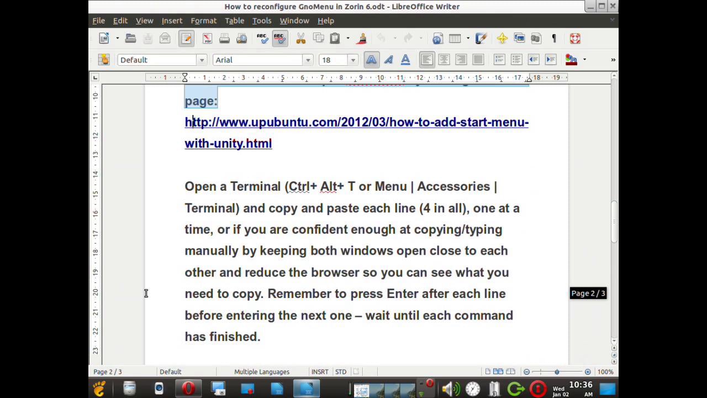Decrease paragraph indent
The image size is (707, 398).
pos(534,60)
